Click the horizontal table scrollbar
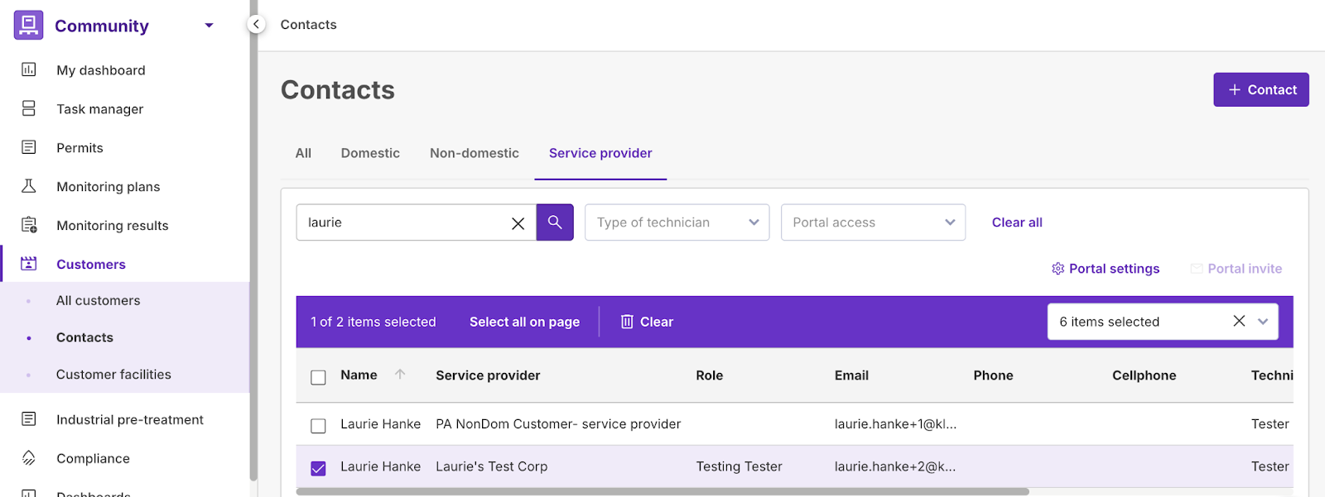This screenshot has height=497, width=1325. pyautogui.click(x=662, y=491)
